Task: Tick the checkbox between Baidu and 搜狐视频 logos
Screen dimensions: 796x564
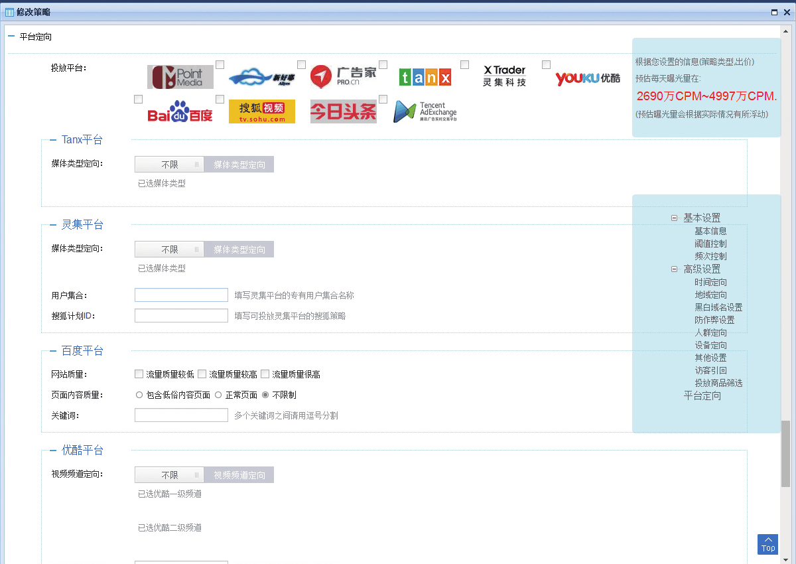Action: 220,99
